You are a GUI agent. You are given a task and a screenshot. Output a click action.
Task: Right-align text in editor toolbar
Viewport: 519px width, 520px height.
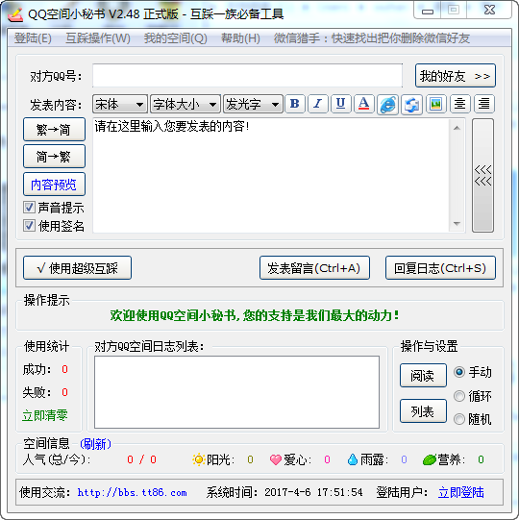[484, 104]
